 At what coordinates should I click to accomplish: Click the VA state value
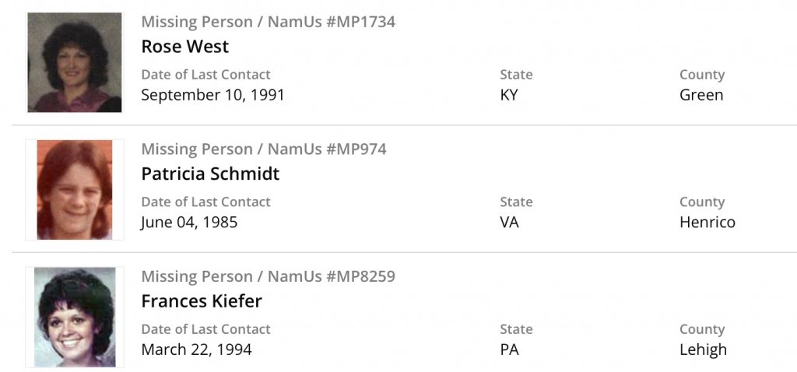(x=509, y=223)
